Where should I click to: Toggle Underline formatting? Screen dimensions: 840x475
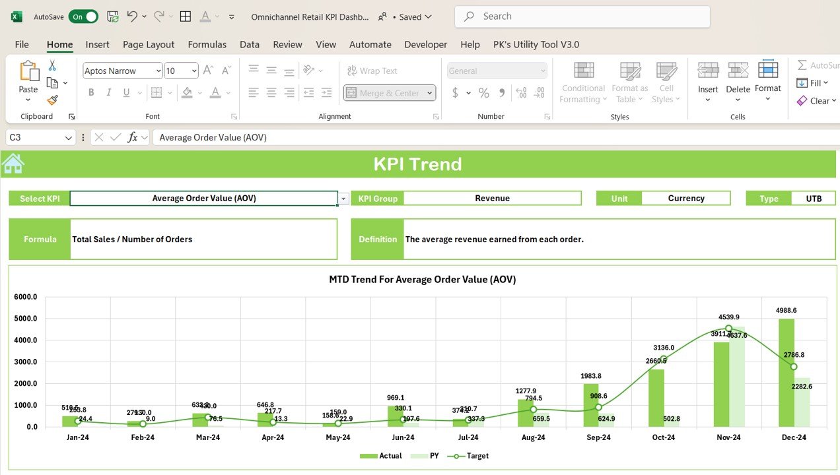126,93
